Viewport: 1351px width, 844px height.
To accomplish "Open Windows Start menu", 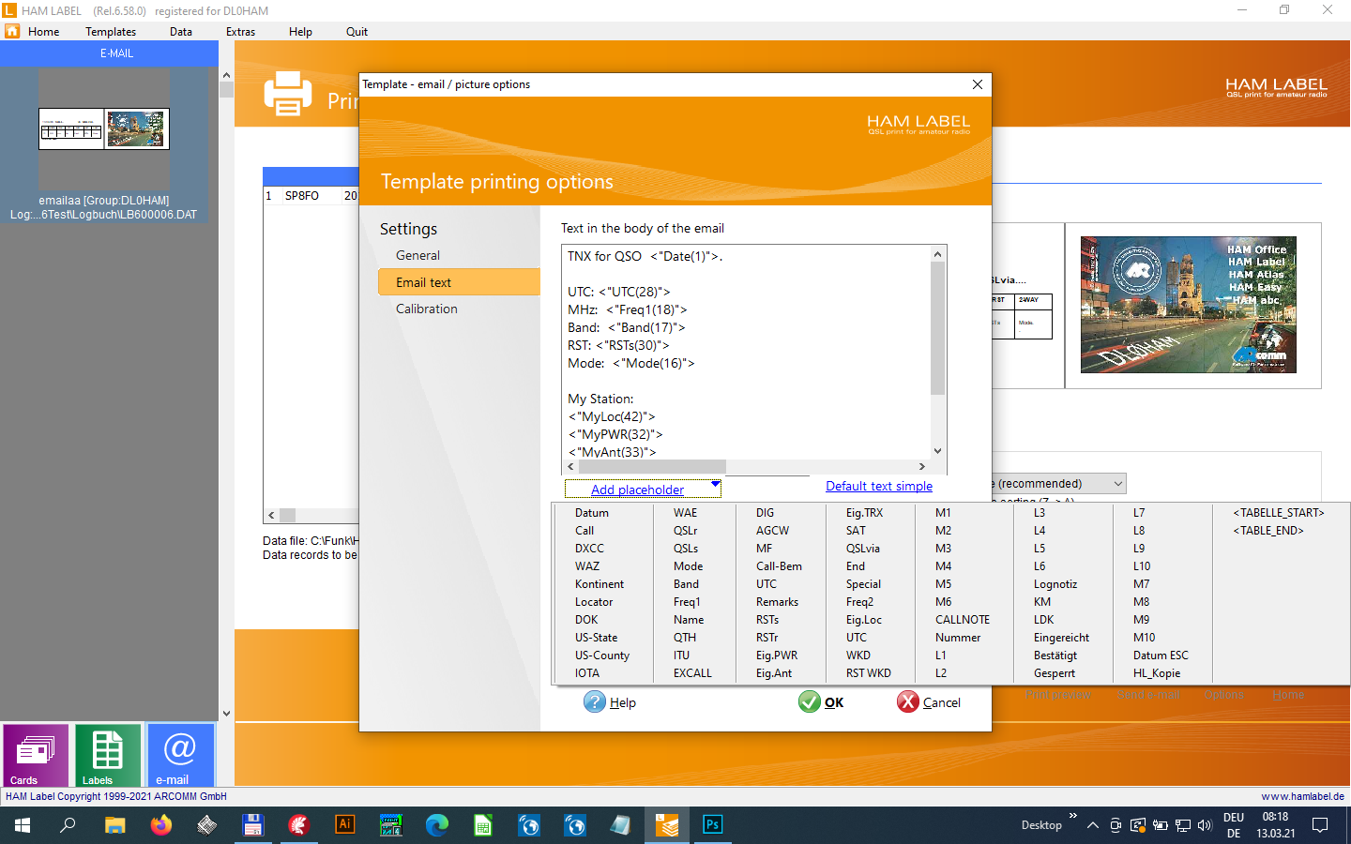I will click(23, 825).
